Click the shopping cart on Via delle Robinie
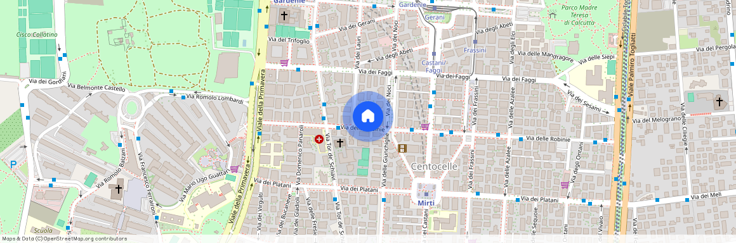The width and height of the screenshot is (736, 243). pos(425,127)
